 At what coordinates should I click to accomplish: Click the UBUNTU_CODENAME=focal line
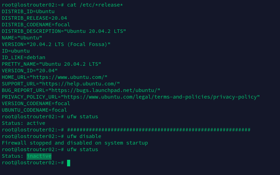point(34,110)
